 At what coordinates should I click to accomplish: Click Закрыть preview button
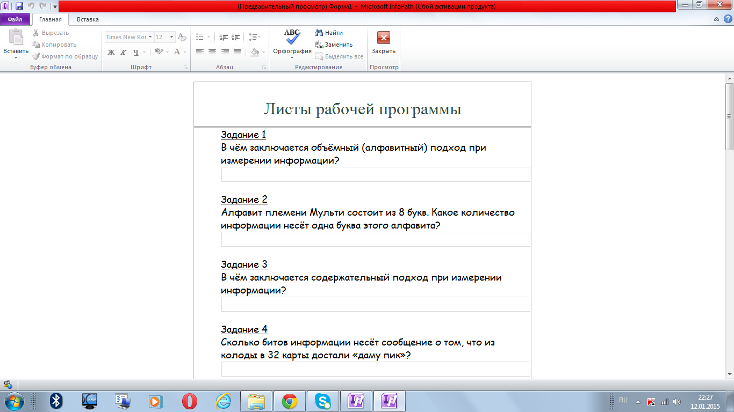pyautogui.click(x=384, y=43)
